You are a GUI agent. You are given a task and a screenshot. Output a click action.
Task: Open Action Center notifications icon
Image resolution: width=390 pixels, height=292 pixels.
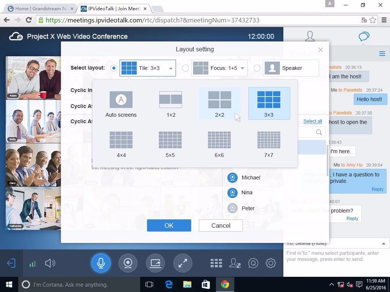tap(359, 284)
